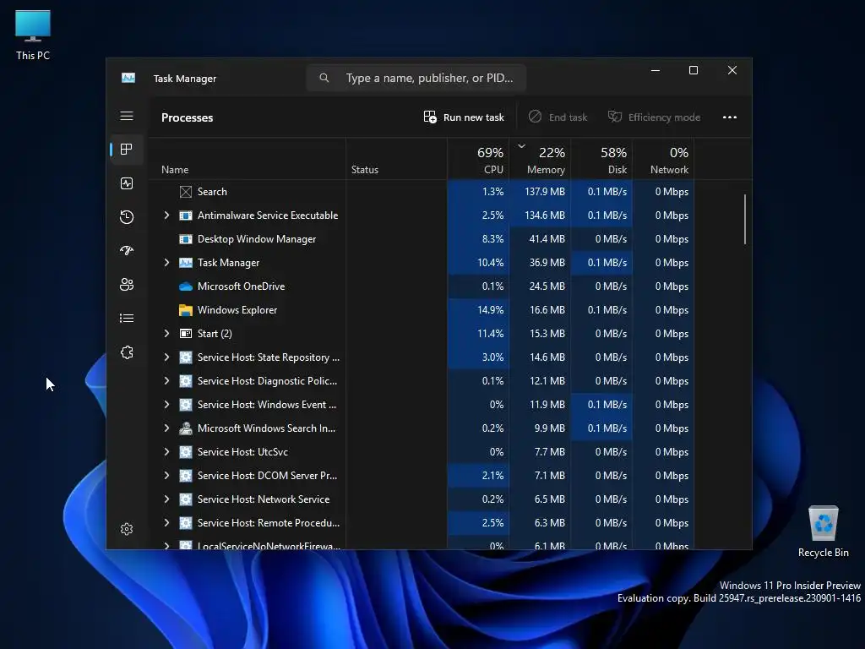Click the Start process icon
The image size is (865, 649).
pos(186,334)
